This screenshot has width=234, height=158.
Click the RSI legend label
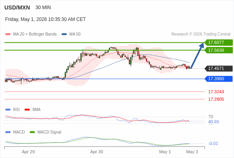pos(16,110)
